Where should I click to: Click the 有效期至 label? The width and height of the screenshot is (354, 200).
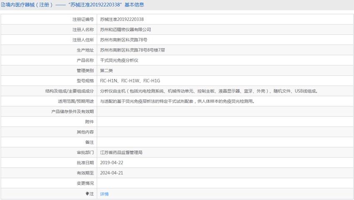coord(85,173)
